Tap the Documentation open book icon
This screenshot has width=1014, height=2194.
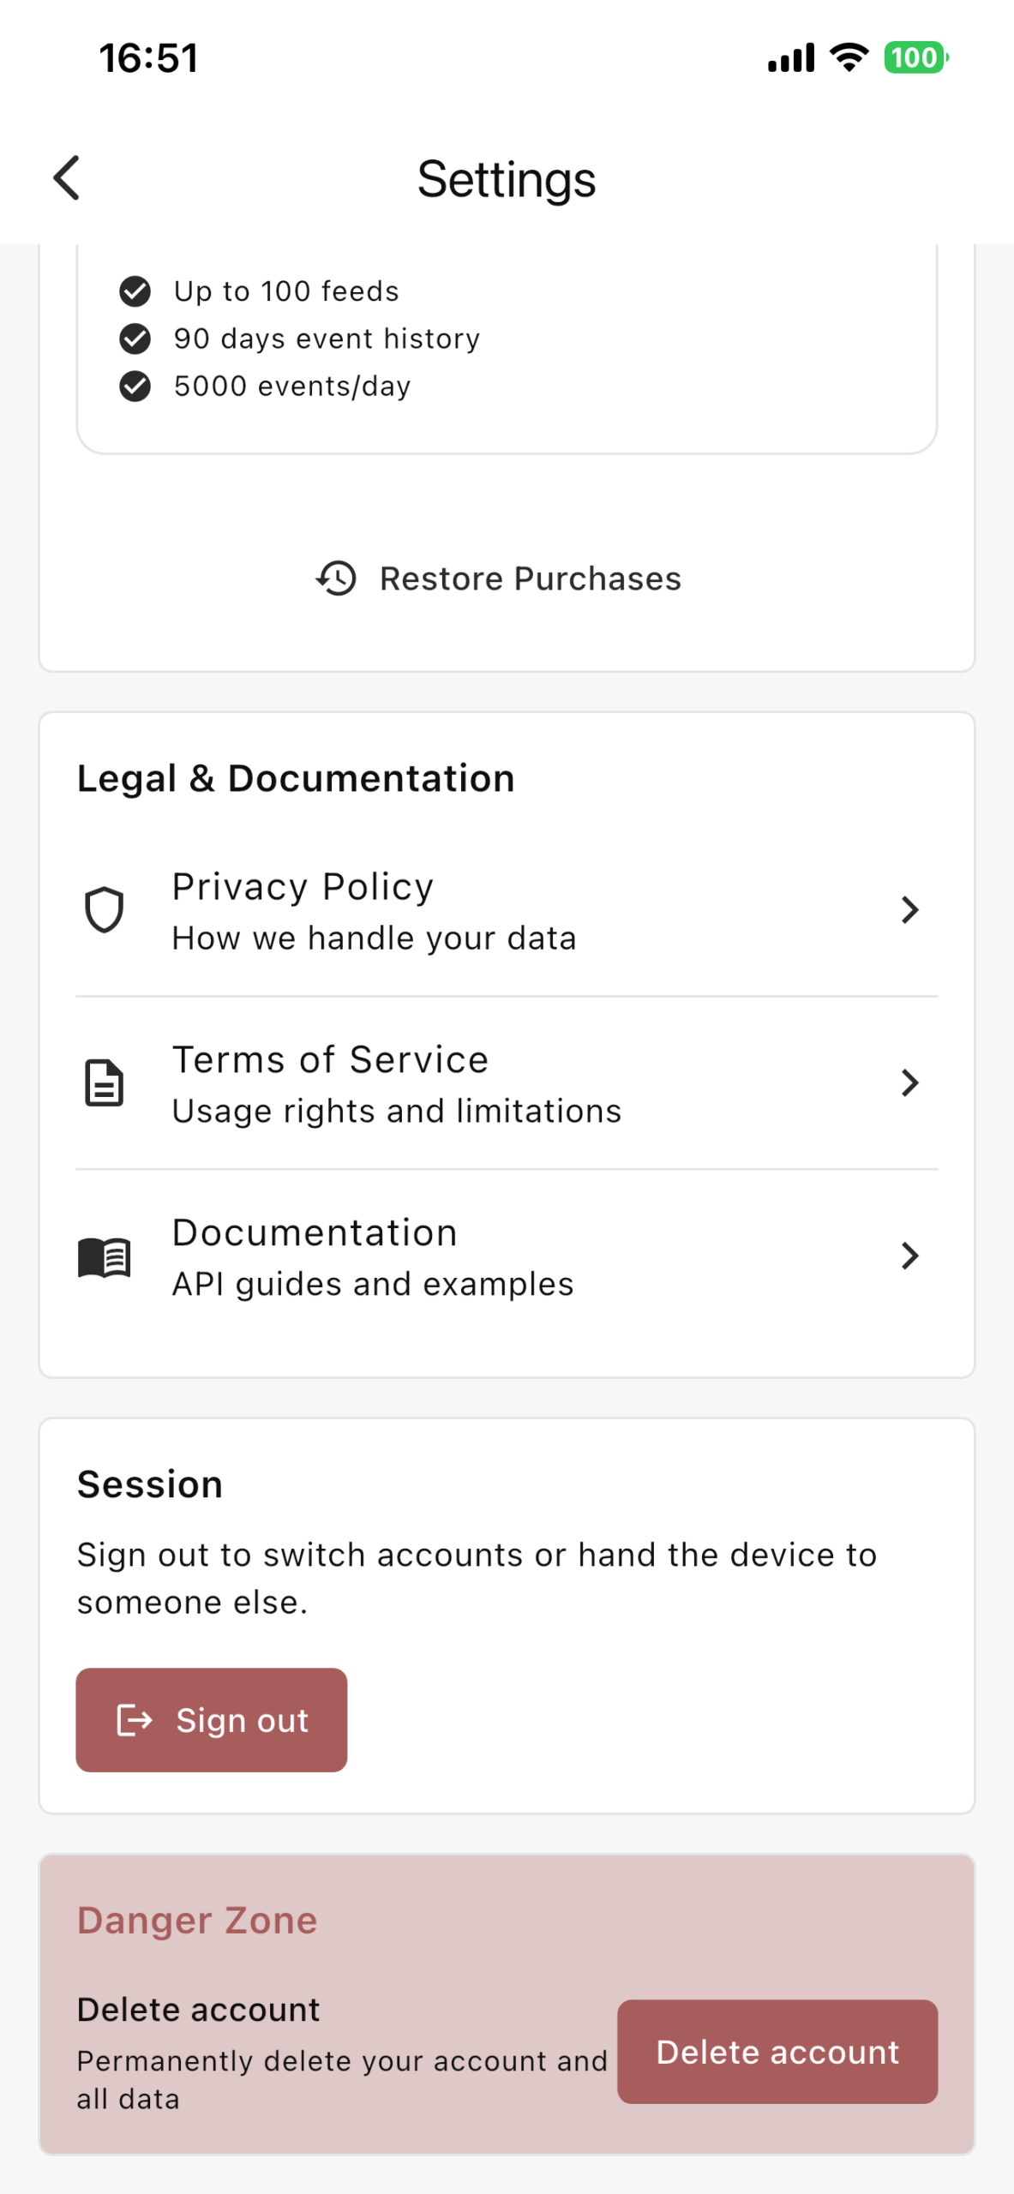105,1257
